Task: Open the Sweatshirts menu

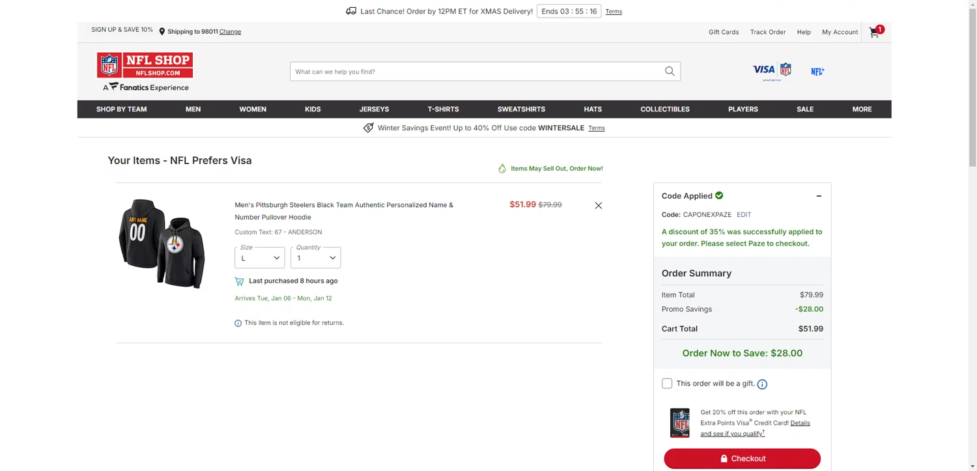Action: pyautogui.click(x=521, y=109)
